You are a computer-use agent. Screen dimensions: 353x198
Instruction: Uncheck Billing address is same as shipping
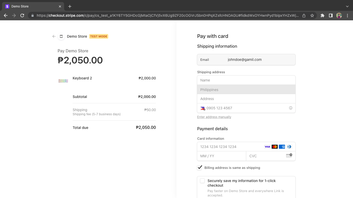click(x=199, y=168)
